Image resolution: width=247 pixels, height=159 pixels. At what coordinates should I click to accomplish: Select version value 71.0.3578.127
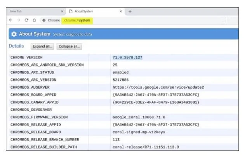(127, 58)
